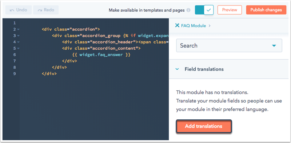Toggle Make available in templates switch
The width and height of the screenshot is (291, 143).
204,10
